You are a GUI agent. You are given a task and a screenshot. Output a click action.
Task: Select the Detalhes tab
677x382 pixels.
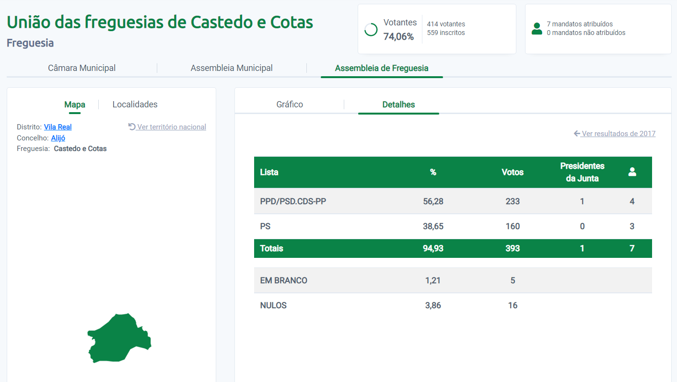click(398, 104)
